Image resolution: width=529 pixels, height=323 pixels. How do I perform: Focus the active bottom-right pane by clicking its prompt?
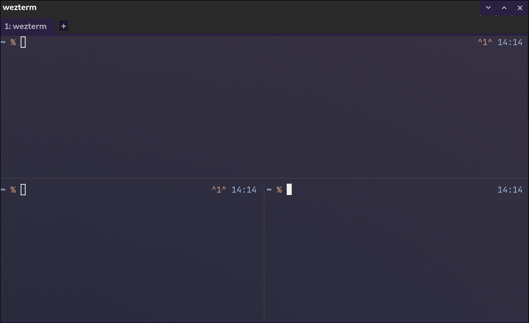tap(279, 189)
